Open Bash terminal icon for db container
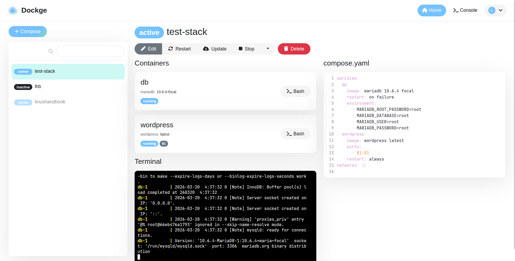 pos(289,91)
